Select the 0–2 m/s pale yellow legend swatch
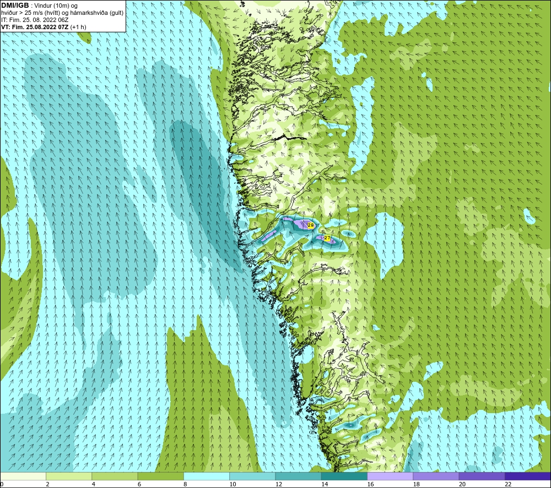Image resolution: width=551 pixels, height=488 pixels. pos(23,476)
